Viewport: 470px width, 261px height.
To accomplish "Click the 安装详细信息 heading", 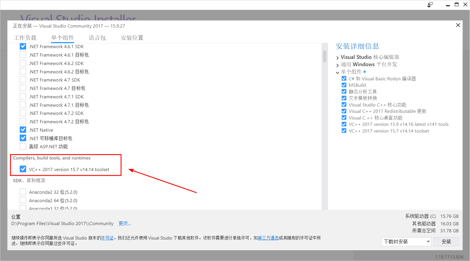I will [357, 46].
